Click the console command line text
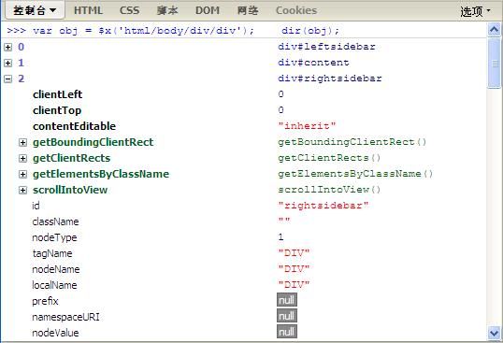 pos(173,31)
